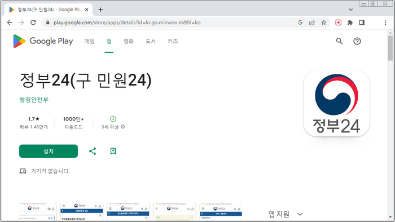The width and height of the screenshot is (395, 222).
Task: Click the red extension icon in toolbar
Action: click(x=339, y=23)
